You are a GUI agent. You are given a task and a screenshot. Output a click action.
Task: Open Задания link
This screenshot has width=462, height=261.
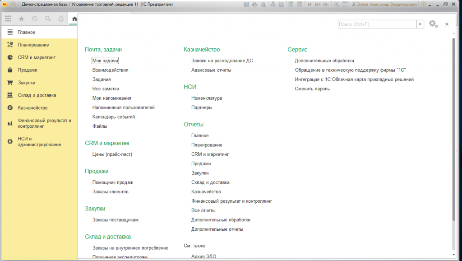[x=102, y=79]
